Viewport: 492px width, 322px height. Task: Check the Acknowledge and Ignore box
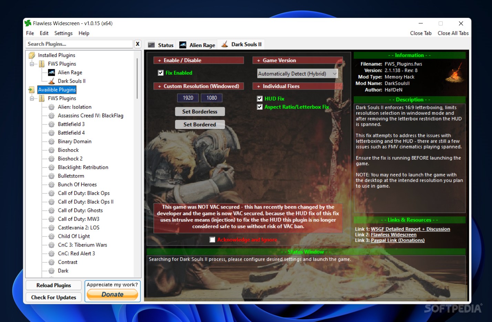(x=212, y=240)
